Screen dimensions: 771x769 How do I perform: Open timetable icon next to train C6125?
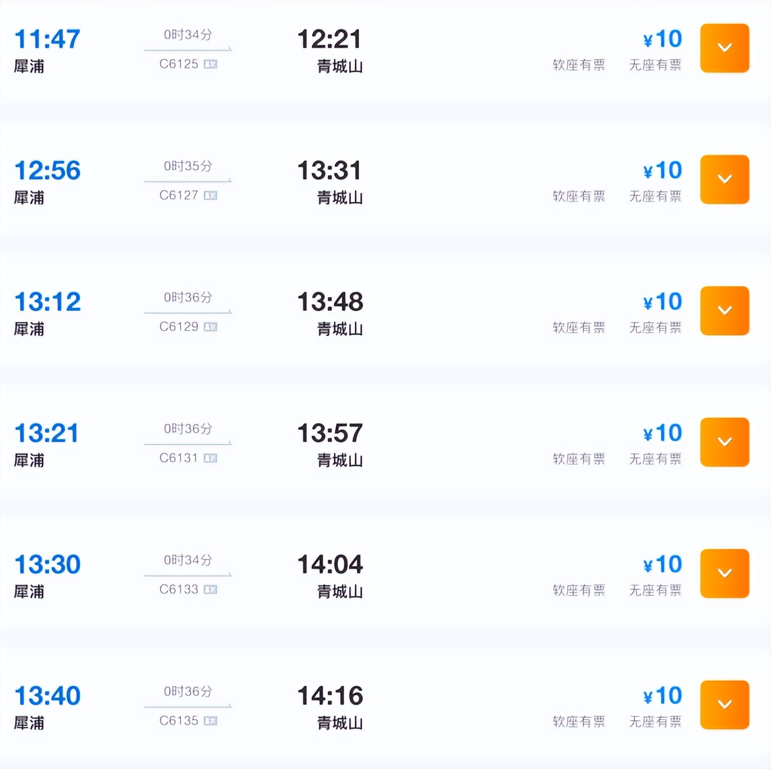[x=210, y=64]
